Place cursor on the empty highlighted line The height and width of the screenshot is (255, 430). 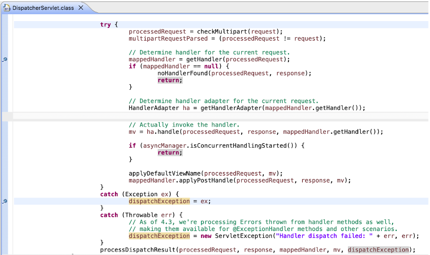[197, 116]
